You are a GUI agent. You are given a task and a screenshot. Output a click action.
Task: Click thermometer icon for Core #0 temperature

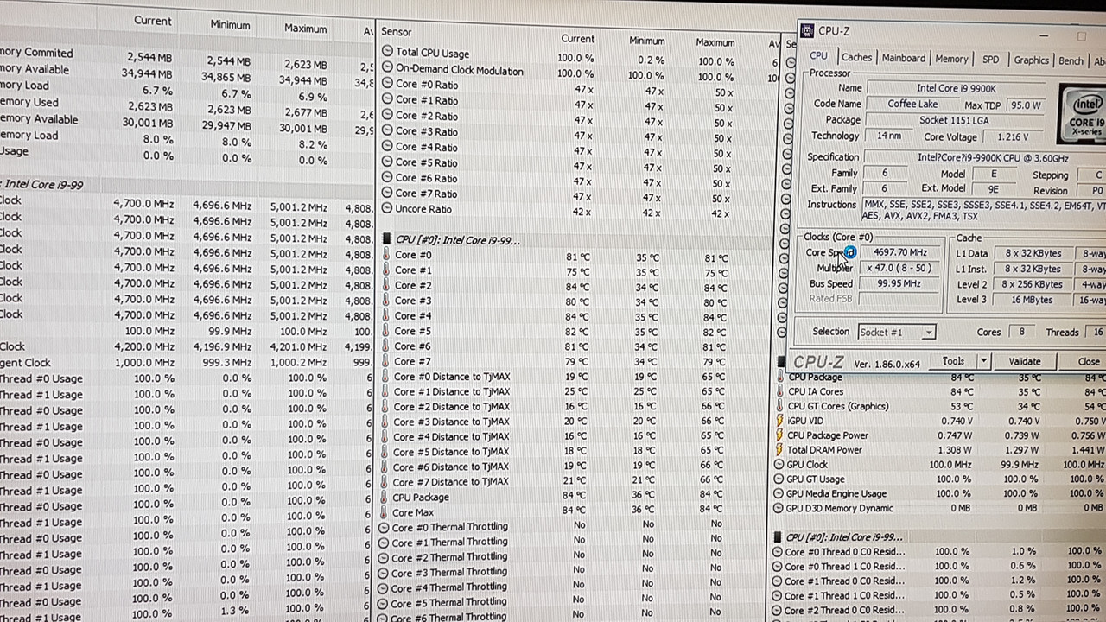pyautogui.click(x=385, y=255)
